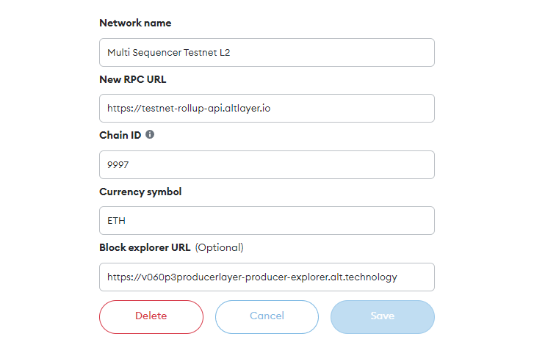The height and width of the screenshot is (353, 534).
Task: Click the 'New RPC URL' label
Action: (133, 79)
